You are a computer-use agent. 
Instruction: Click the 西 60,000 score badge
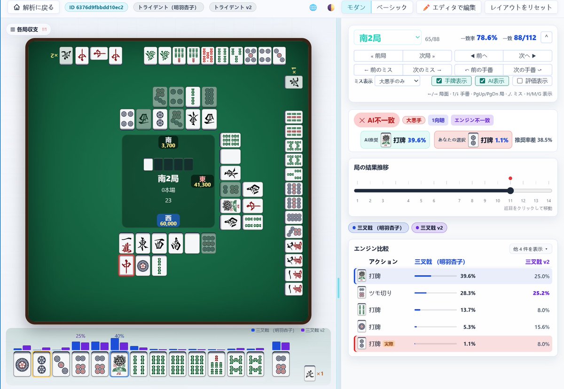click(x=168, y=221)
